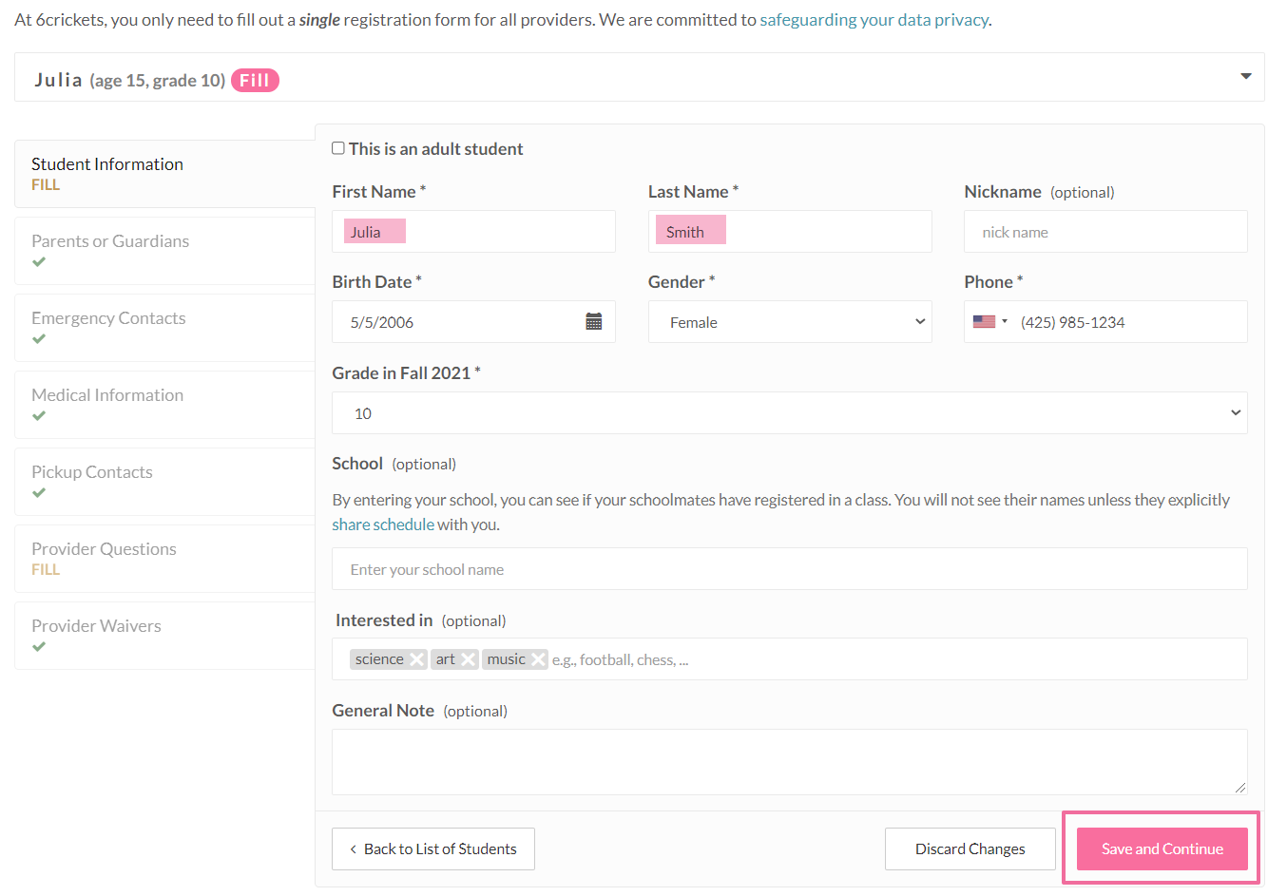Go to Medical Information section
The image size is (1287, 896).
[107, 395]
